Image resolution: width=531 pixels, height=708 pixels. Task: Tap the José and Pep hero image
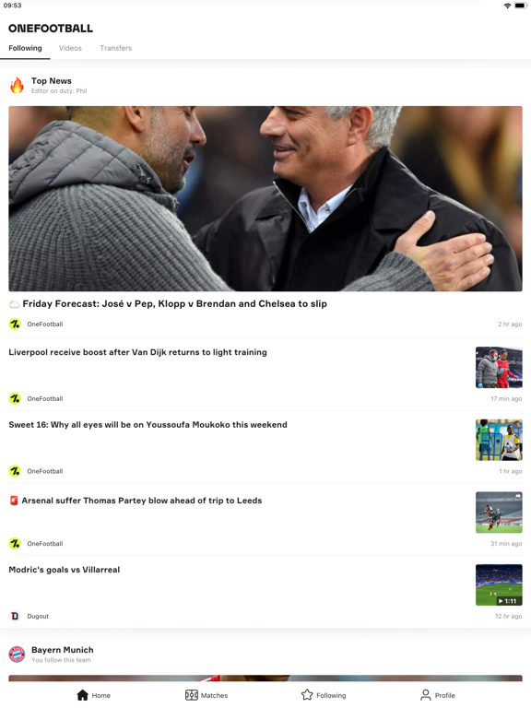coord(265,199)
